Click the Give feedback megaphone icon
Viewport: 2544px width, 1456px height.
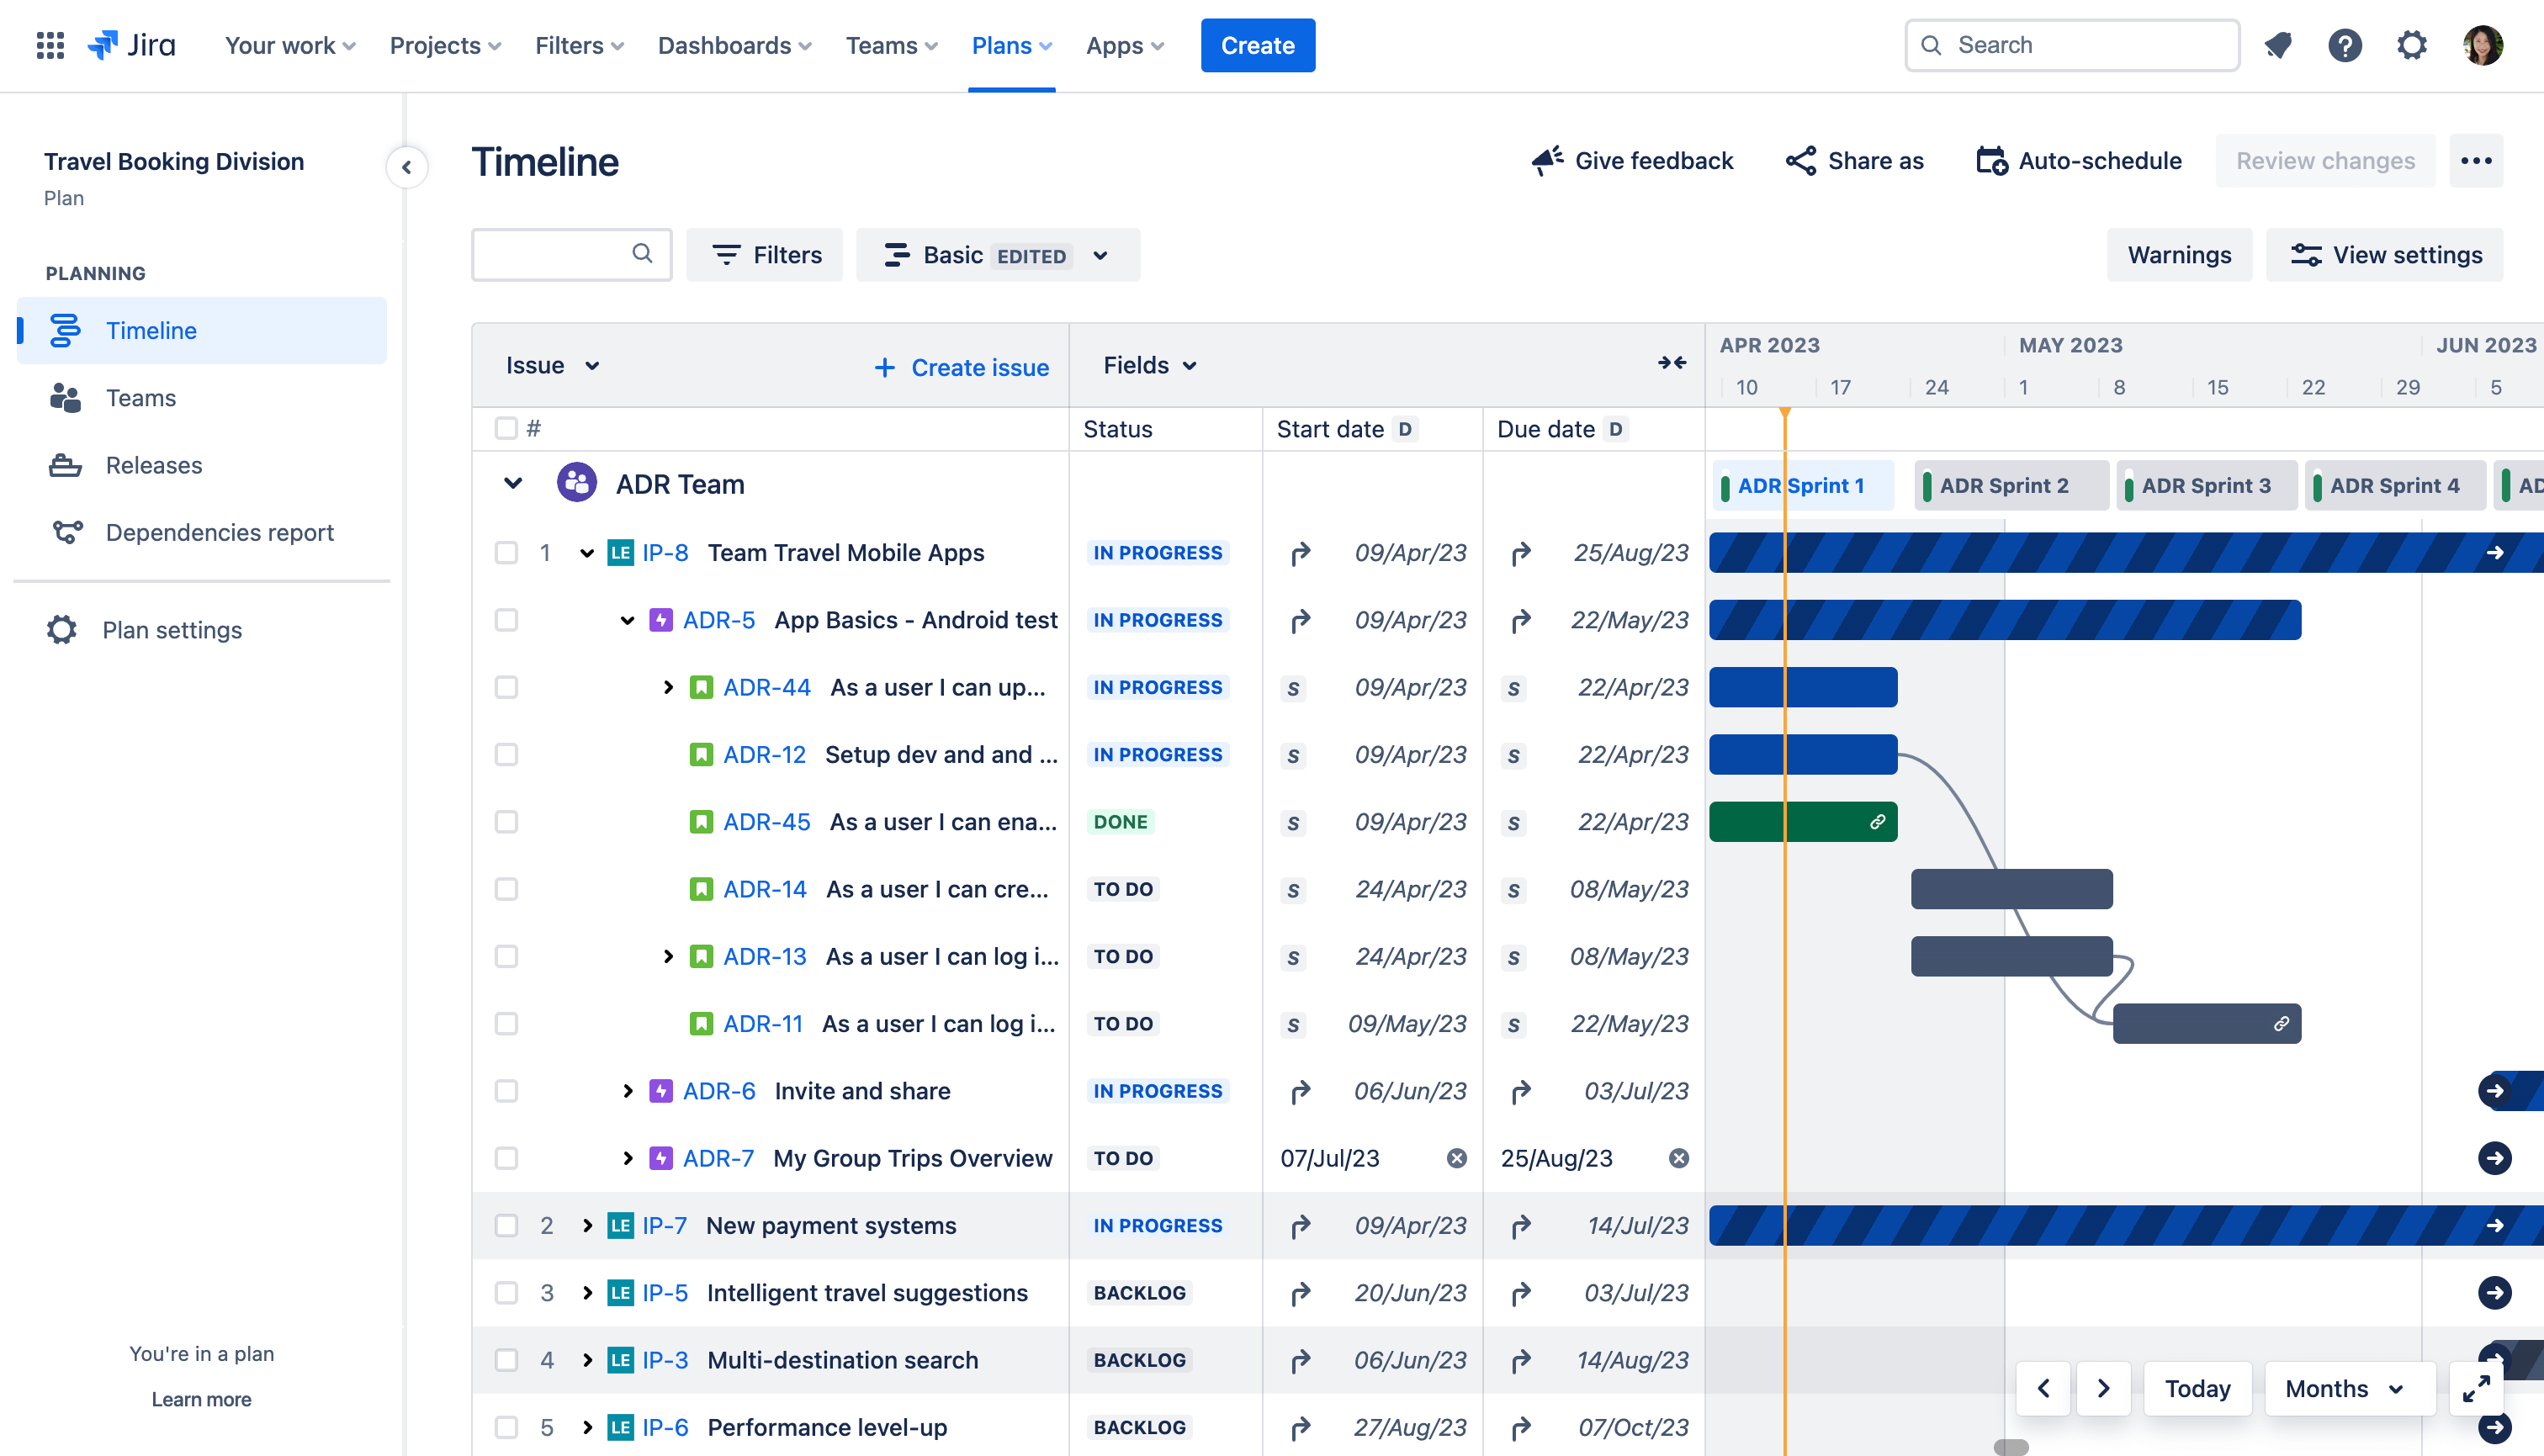point(1545,159)
